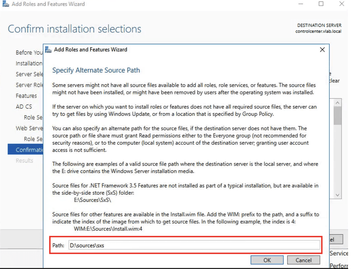Select the Web Server step
Screen dimensions: 354x269
pos(29,128)
